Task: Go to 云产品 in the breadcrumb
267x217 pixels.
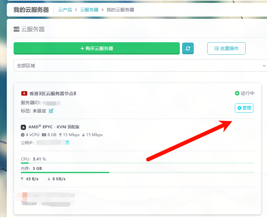Action: (65, 10)
